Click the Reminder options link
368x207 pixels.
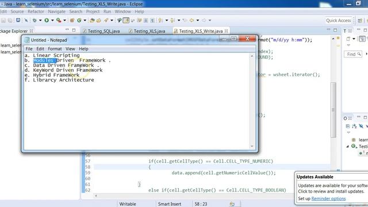[x=328, y=198]
